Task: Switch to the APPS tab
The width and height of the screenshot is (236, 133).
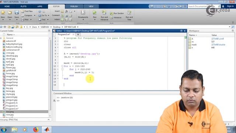Action: coord(40,7)
